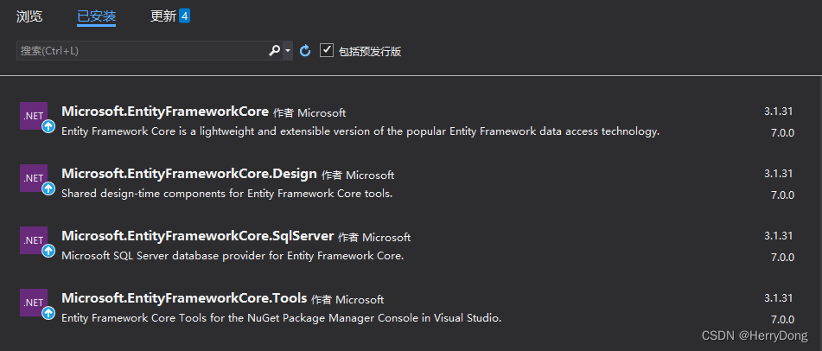The image size is (822, 351).
Task: Select the Microsoft.EntityFrameworkCore package title
Action: pos(165,112)
